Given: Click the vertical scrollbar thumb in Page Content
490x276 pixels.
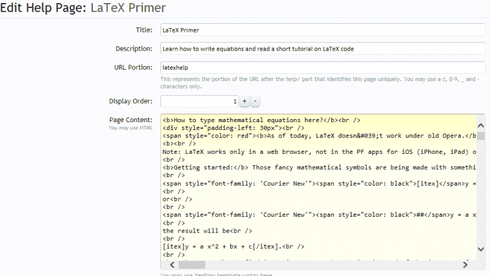Looking at the screenshot, I should [481, 136].
